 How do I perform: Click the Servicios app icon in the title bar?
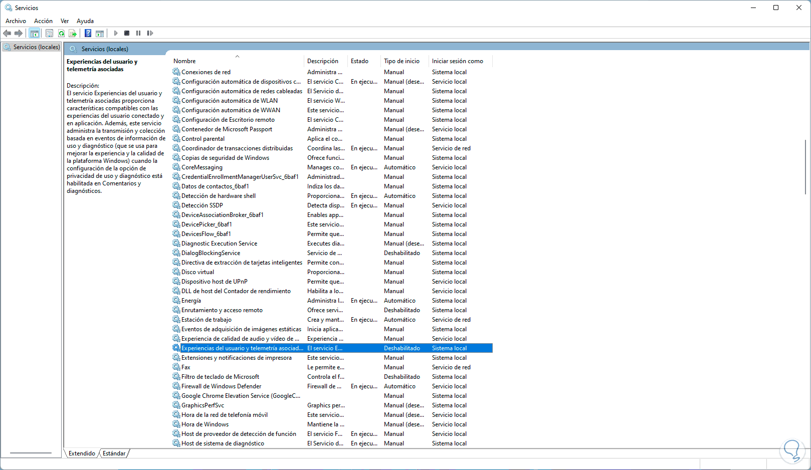9,8
